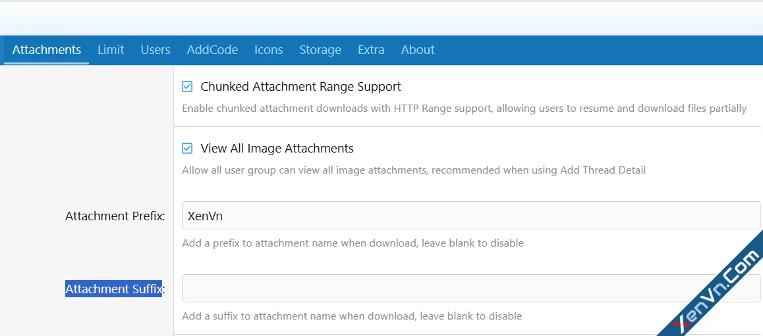Go to the Icons tab
Viewport: 763px width, 336px height.
(x=268, y=49)
